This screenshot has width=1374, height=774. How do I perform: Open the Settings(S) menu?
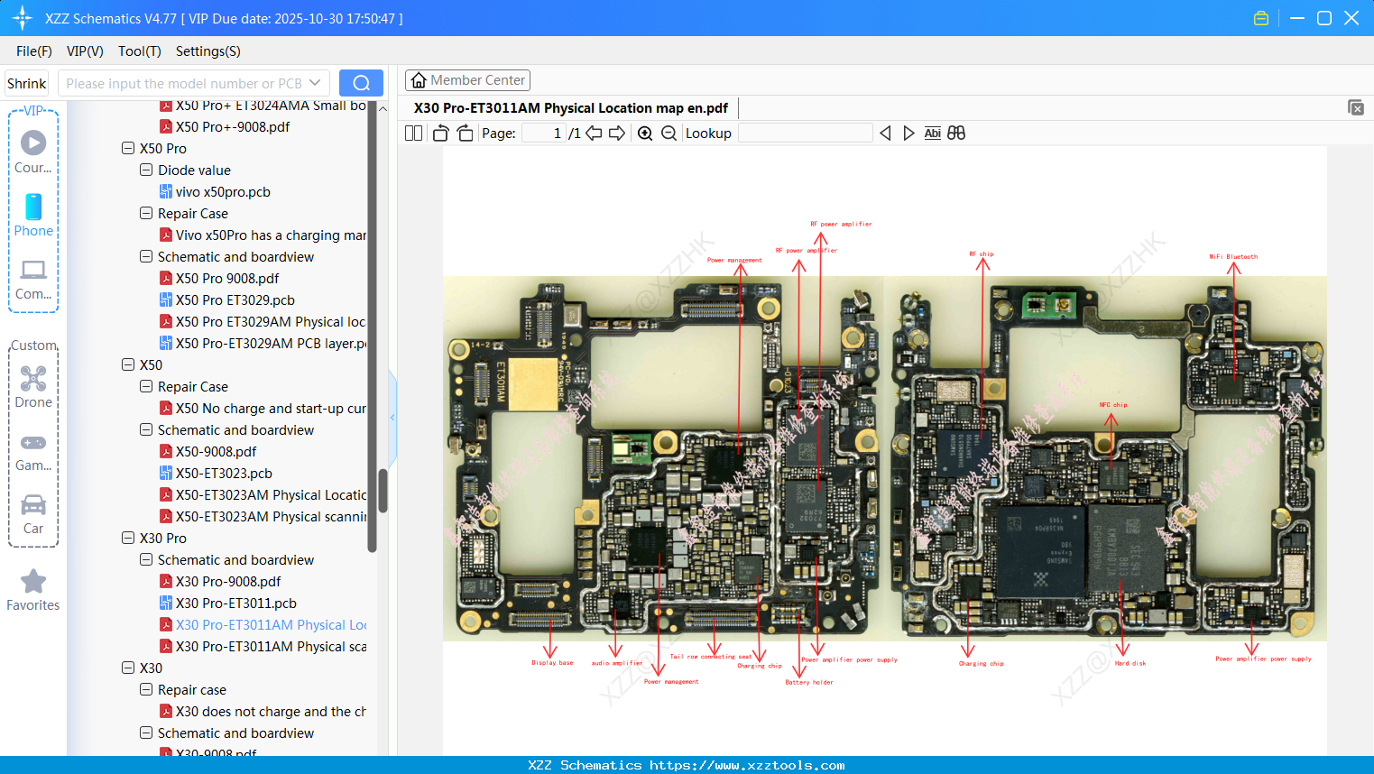point(207,51)
